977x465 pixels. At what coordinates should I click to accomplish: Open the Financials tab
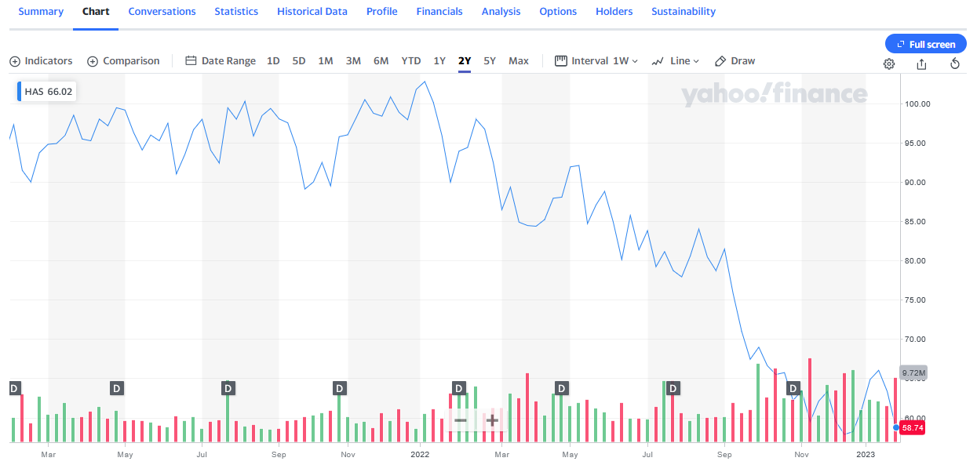click(439, 12)
